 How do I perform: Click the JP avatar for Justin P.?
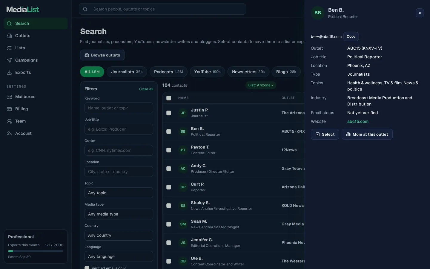[183, 113]
